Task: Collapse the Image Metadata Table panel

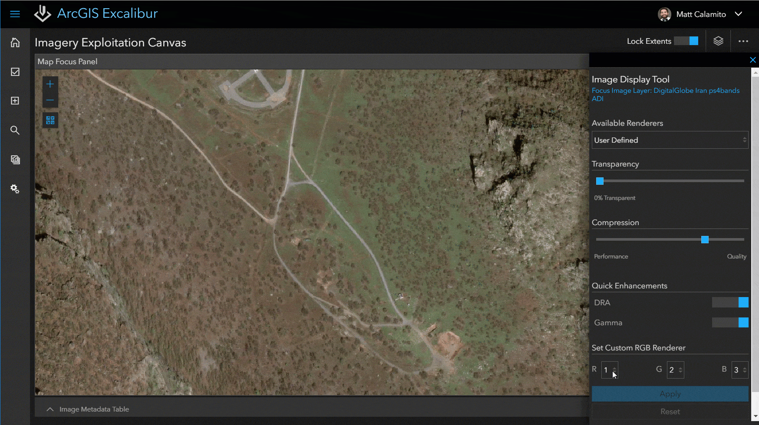Action: pos(50,409)
